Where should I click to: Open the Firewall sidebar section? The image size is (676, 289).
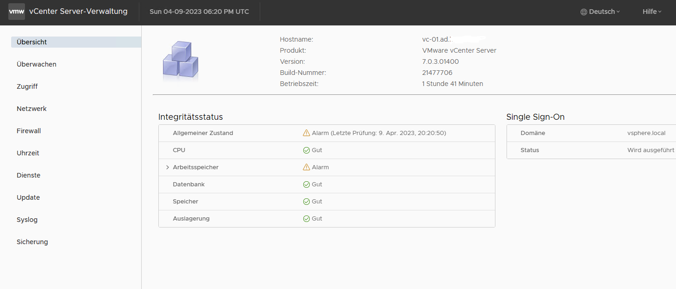(29, 131)
